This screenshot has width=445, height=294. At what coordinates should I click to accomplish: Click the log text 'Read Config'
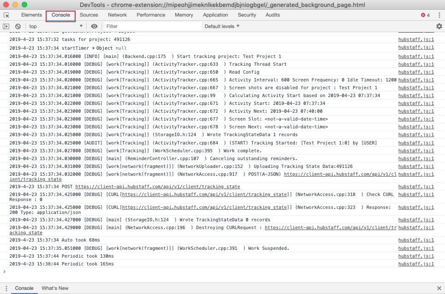244,72
